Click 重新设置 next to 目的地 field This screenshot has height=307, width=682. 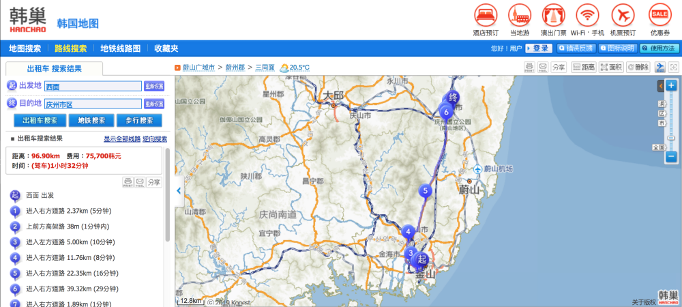pyautogui.click(x=154, y=104)
